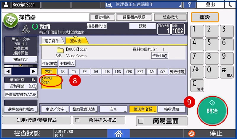Tap the 變更標題 button
Screen dimensions: 237x139
[177, 72]
